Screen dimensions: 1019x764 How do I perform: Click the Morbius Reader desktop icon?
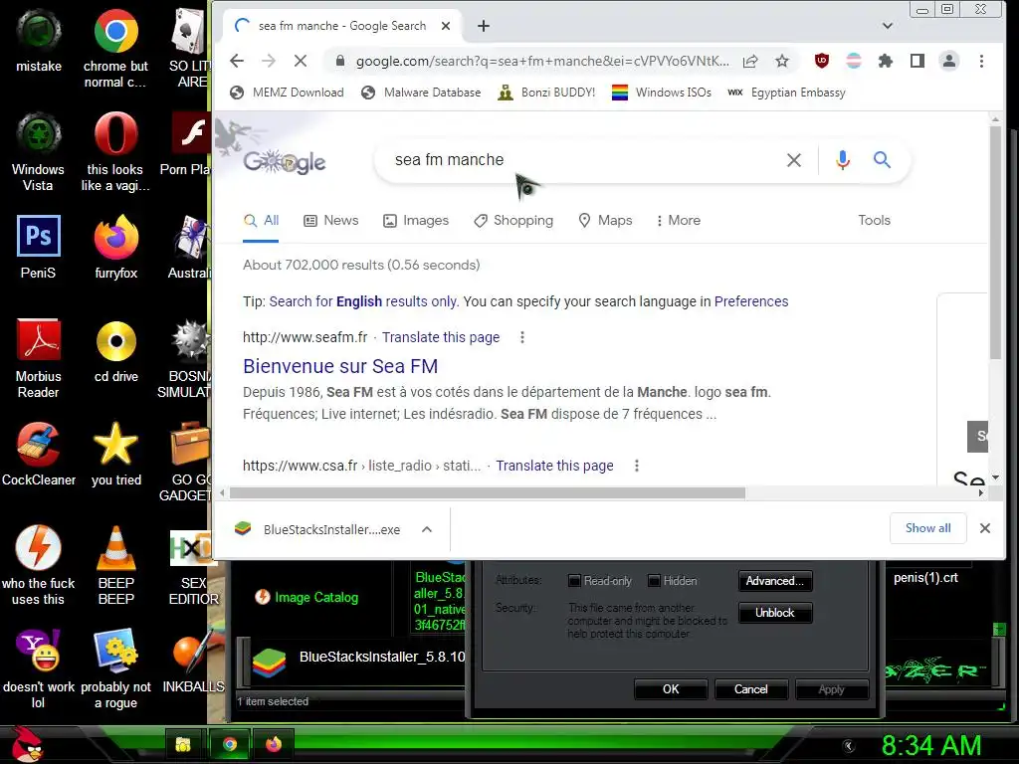(39, 358)
